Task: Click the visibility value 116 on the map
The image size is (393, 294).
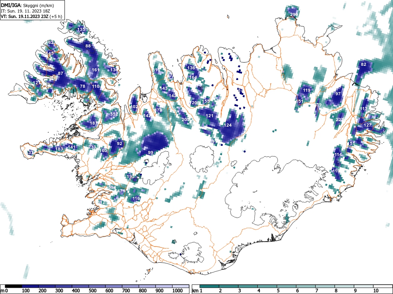Action: click(136, 198)
